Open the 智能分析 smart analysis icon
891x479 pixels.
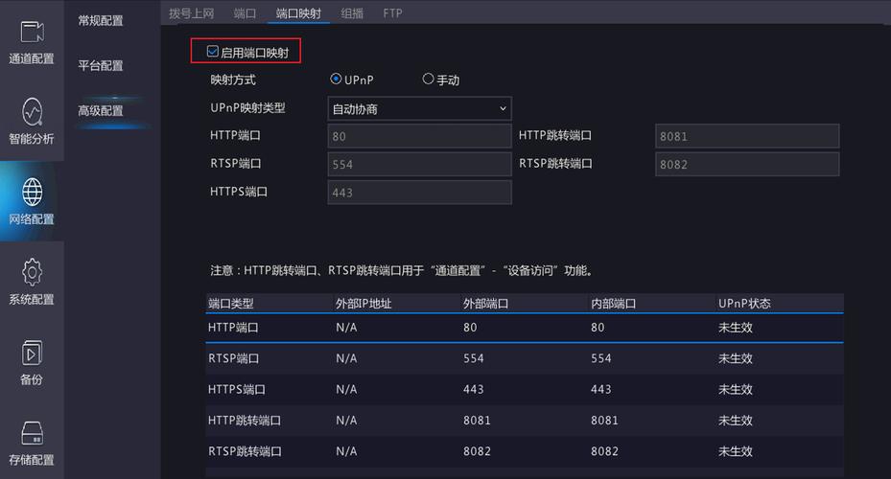pyautogui.click(x=32, y=112)
